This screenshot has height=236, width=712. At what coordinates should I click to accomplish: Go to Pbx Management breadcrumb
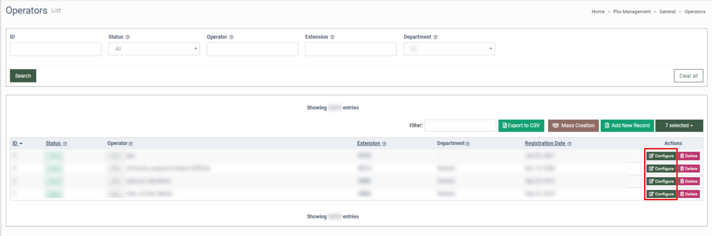(631, 12)
